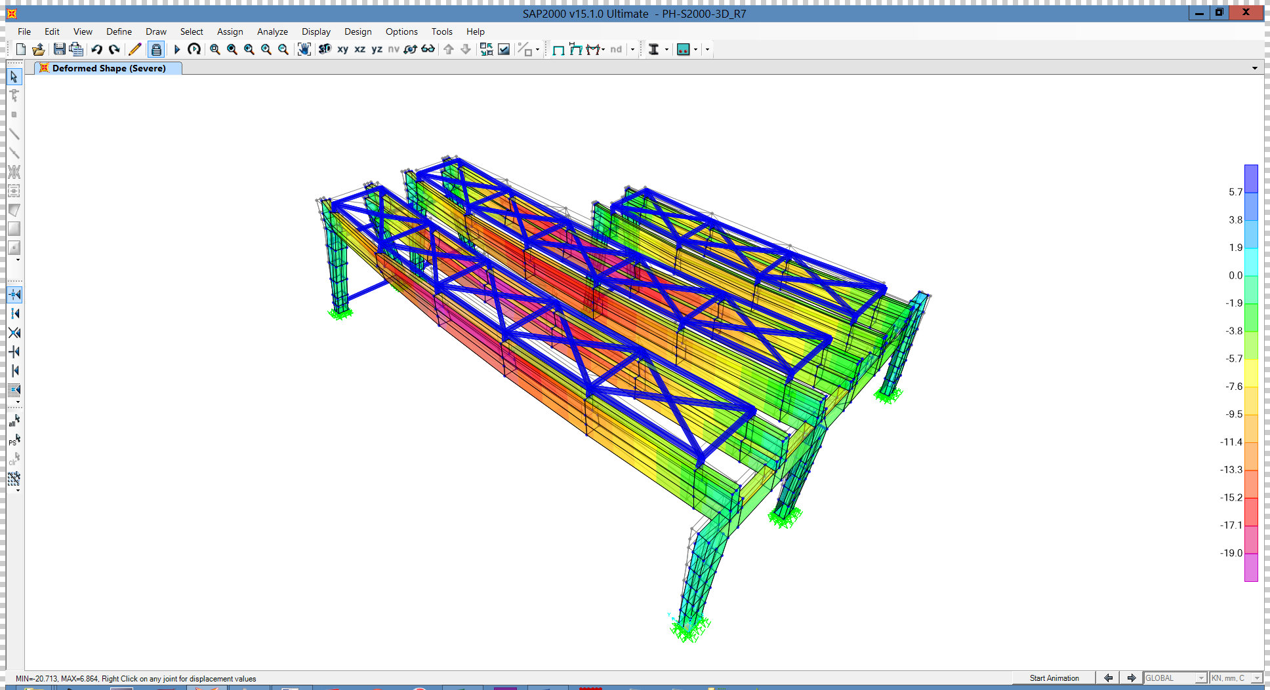Open the Analyze menu
Viewport: 1270px width, 690px height.
point(272,31)
